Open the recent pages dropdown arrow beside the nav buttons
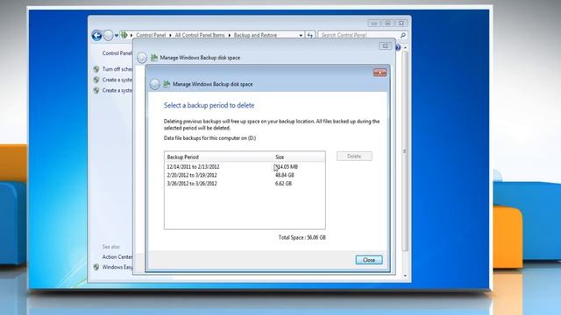The image size is (561, 315). [x=117, y=35]
